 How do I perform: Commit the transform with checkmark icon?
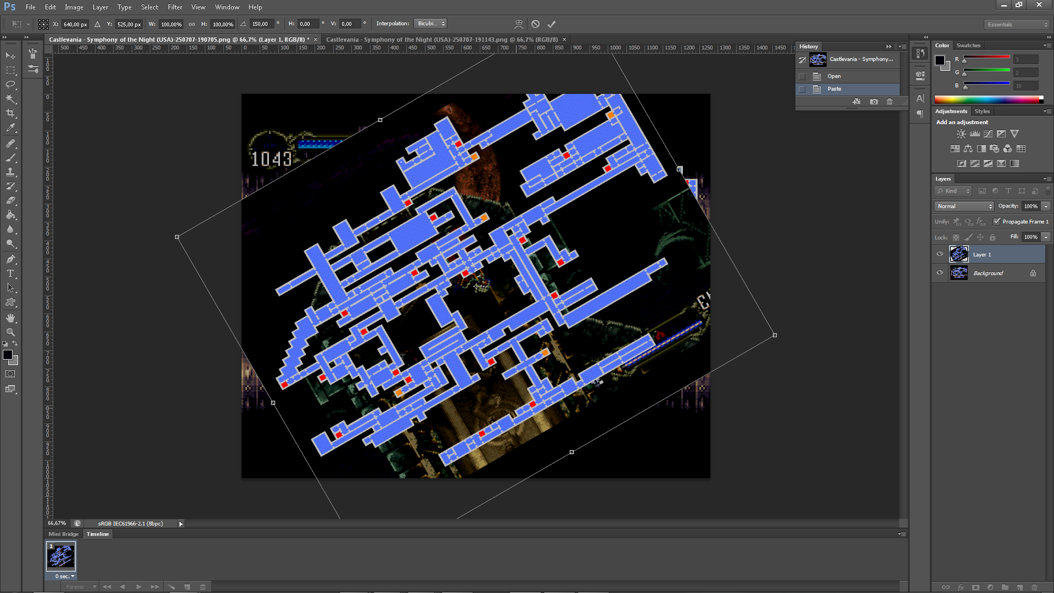point(552,24)
